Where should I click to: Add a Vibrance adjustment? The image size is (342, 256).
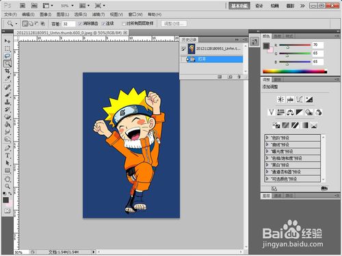271,112
